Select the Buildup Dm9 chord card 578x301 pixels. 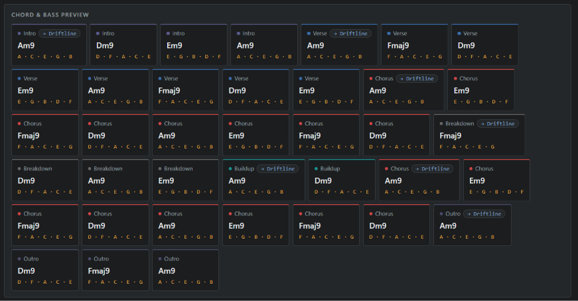[342, 180]
